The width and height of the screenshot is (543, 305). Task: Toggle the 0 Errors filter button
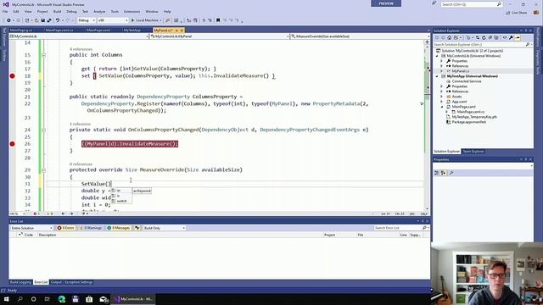point(66,228)
